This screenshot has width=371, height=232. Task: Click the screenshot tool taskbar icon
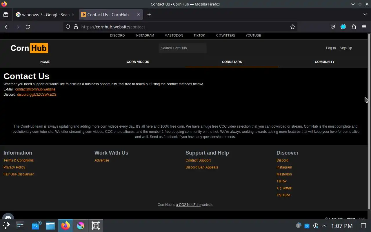click(x=96, y=225)
